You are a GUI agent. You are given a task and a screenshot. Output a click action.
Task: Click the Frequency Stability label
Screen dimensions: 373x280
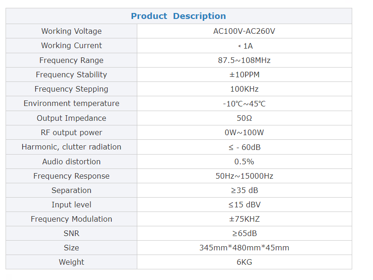tap(71, 75)
